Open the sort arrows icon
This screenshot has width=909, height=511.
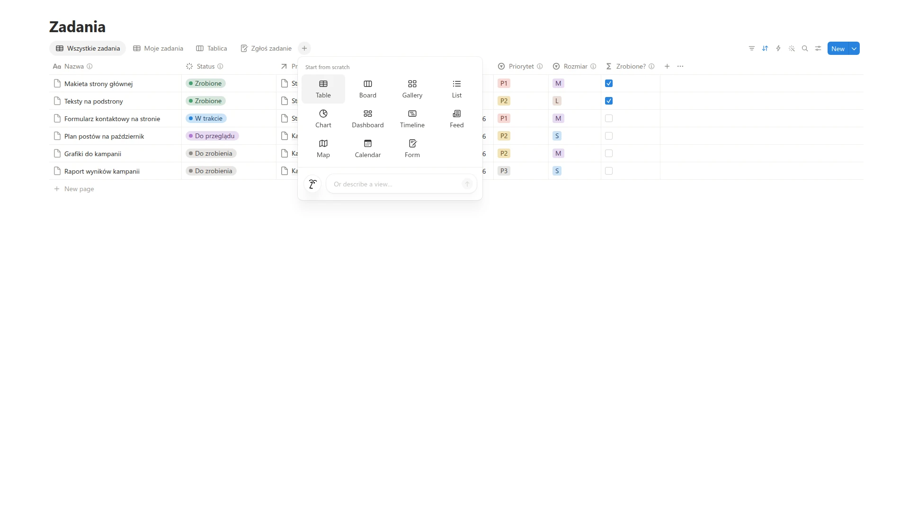(x=765, y=48)
